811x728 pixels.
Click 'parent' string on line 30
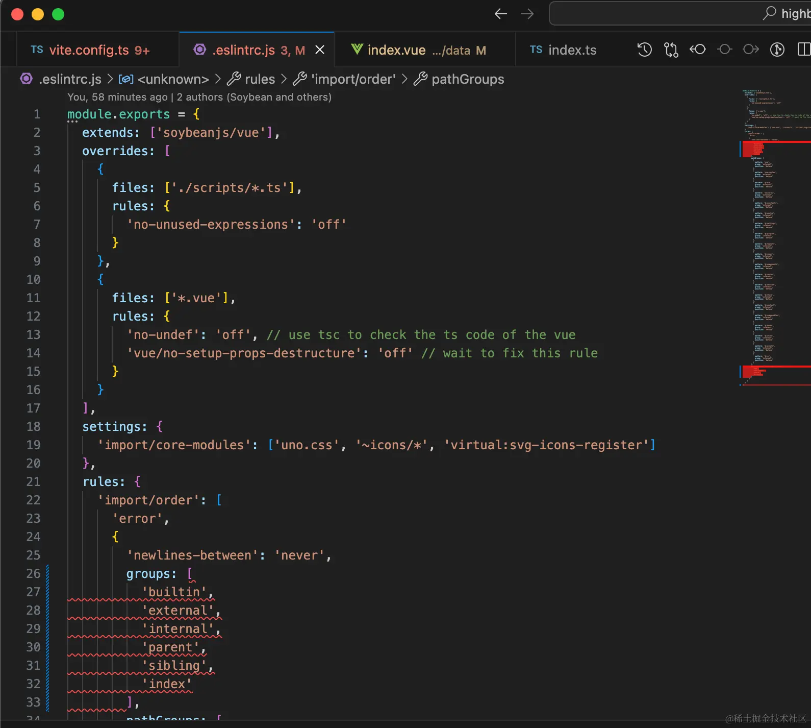170,647
